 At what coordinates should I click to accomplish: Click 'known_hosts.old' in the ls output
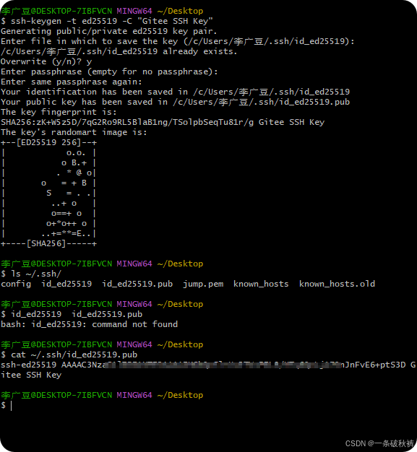pos(337,284)
